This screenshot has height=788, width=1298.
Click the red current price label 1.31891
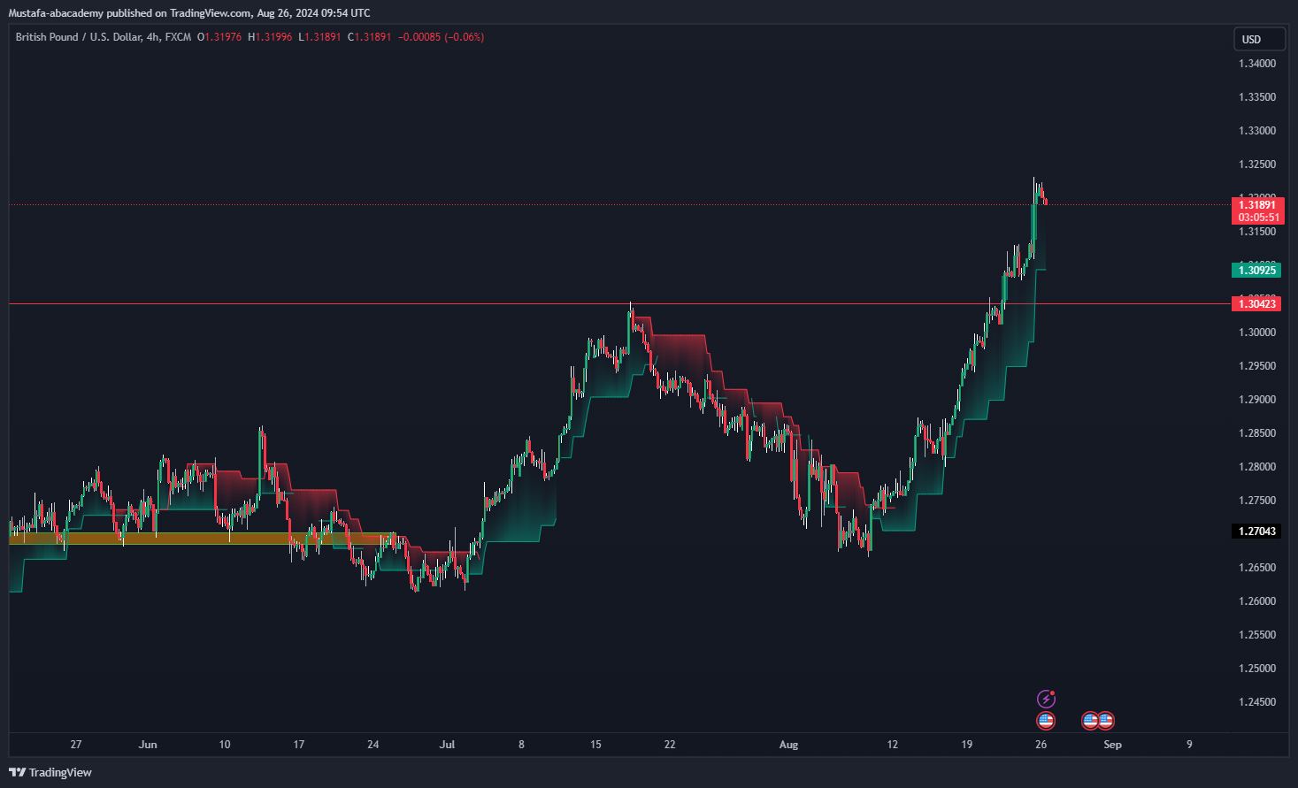(1257, 205)
